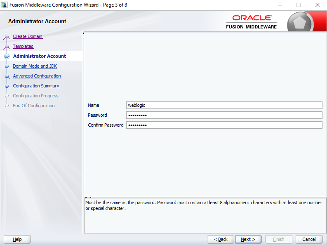
Task: Click the wizard icon in the title bar
Action: [x=4, y=5]
